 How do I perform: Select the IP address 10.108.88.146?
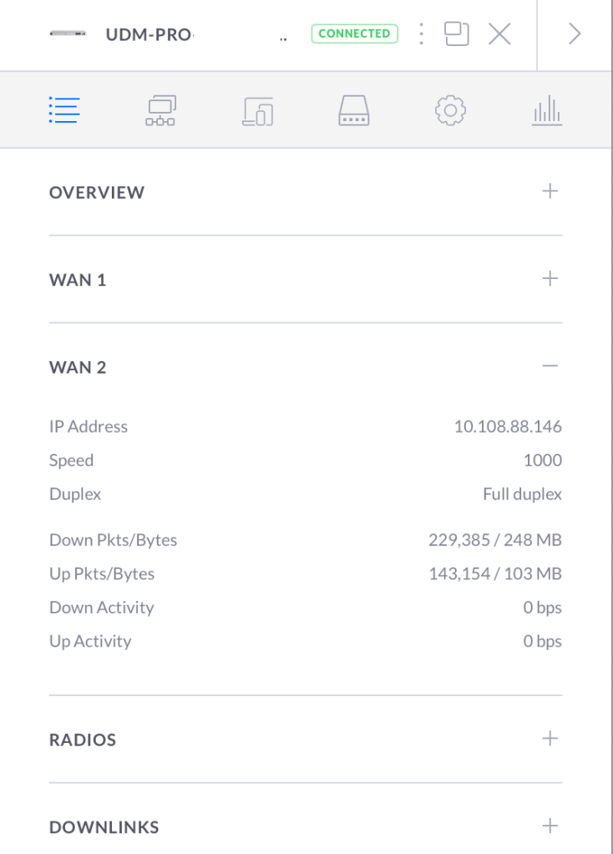pos(507,426)
